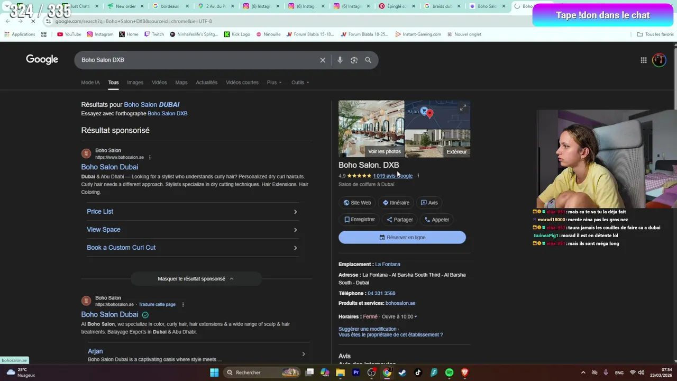Click Réserver en ligne button
677x381 pixels.
coord(402,238)
